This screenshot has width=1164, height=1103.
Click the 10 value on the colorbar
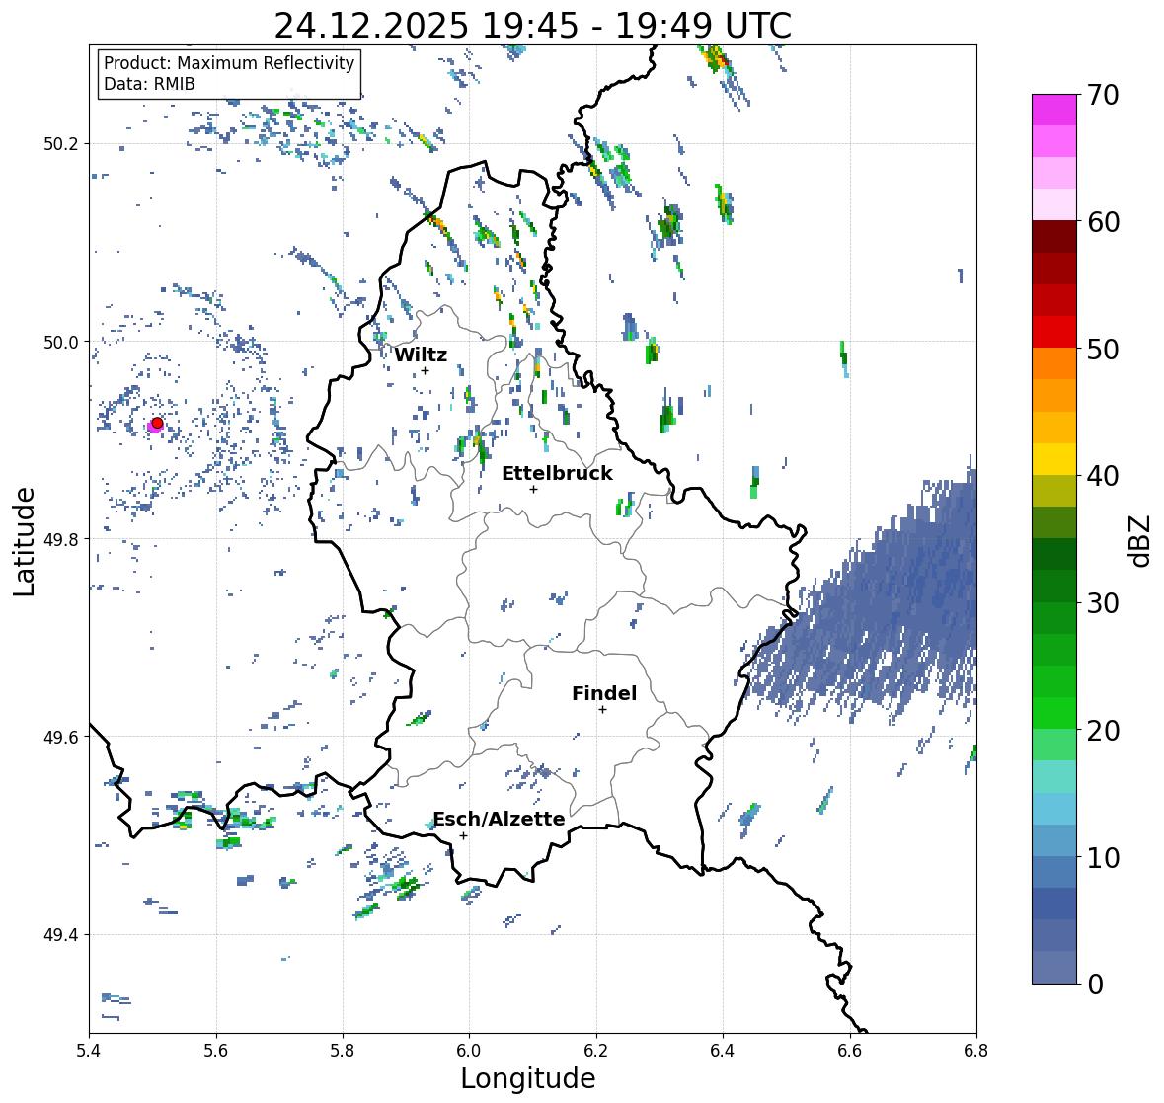(1103, 857)
